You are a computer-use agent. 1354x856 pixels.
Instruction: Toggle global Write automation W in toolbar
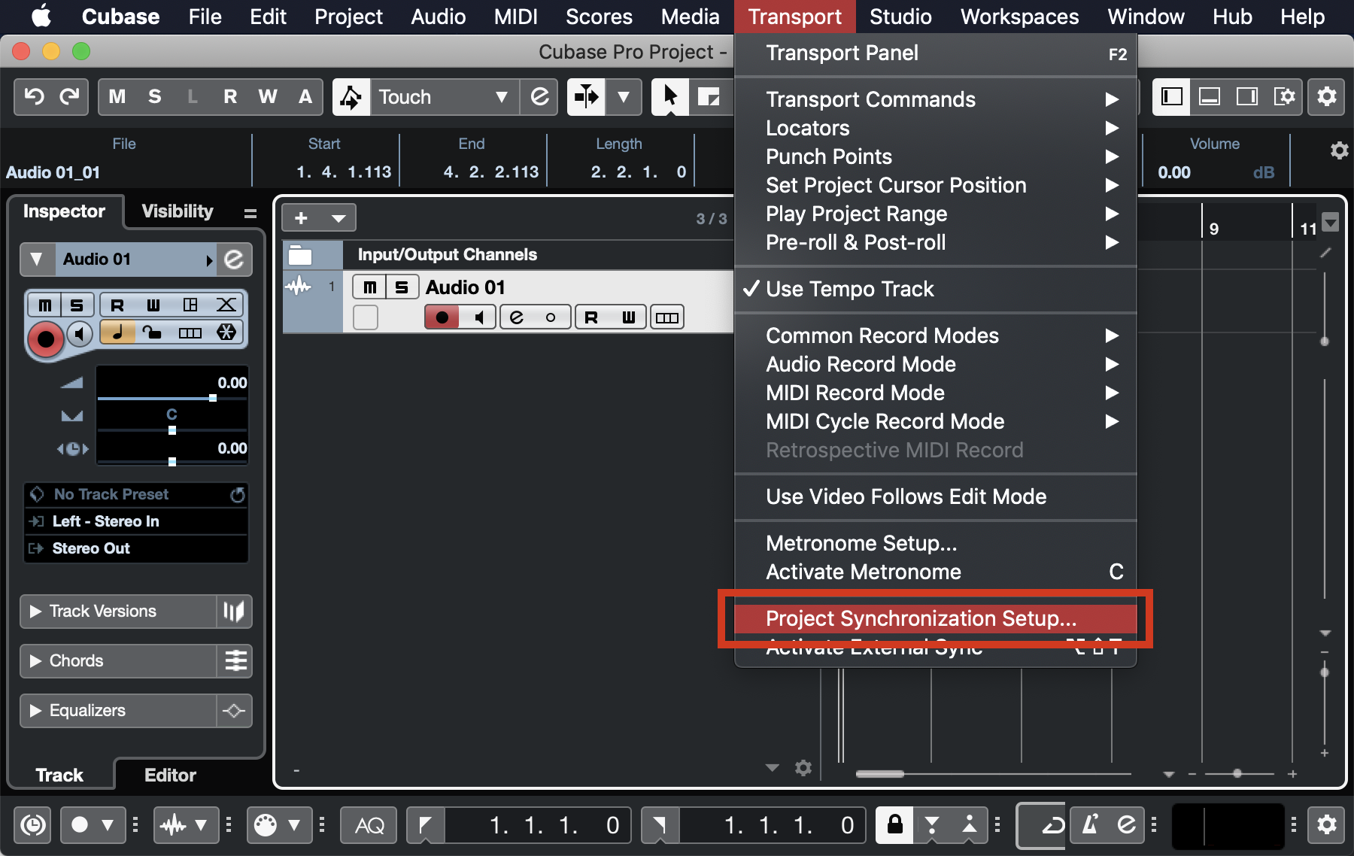tap(268, 97)
